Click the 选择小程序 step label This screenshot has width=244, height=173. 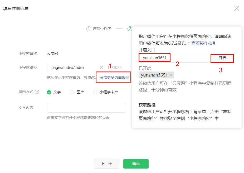point(102,29)
